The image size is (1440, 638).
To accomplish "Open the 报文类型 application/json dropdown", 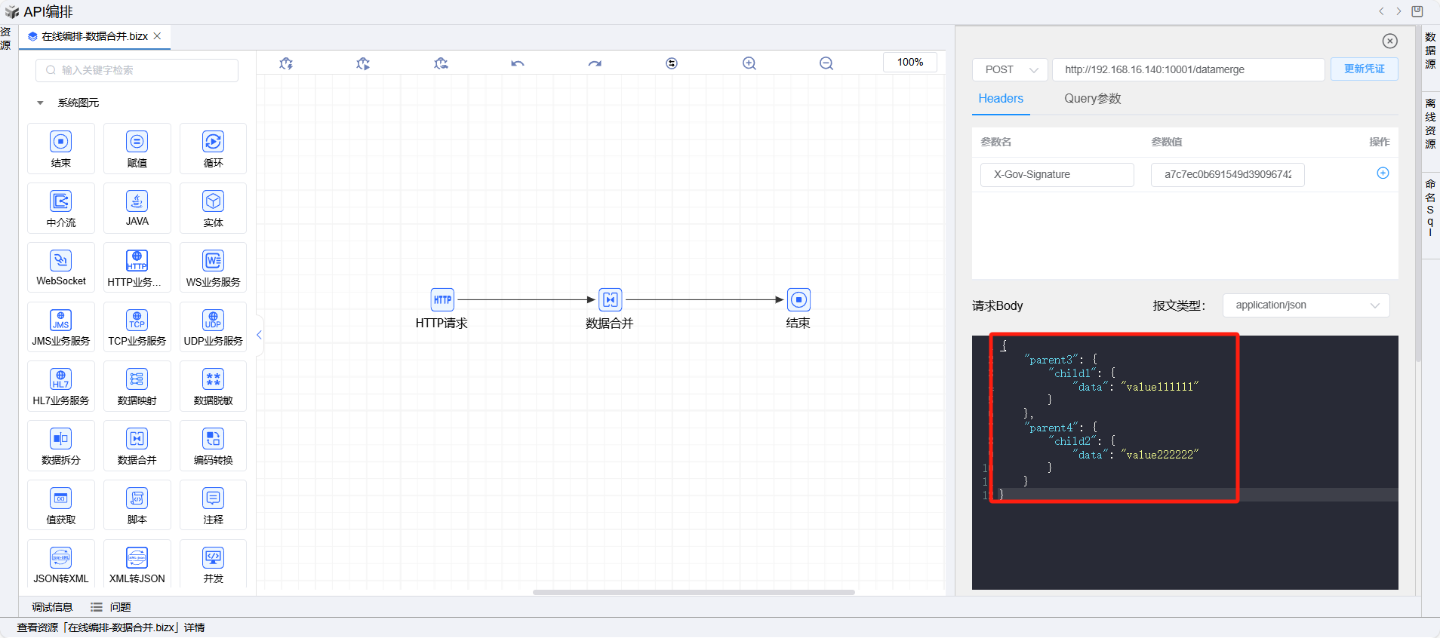I will click(1306, 305).
